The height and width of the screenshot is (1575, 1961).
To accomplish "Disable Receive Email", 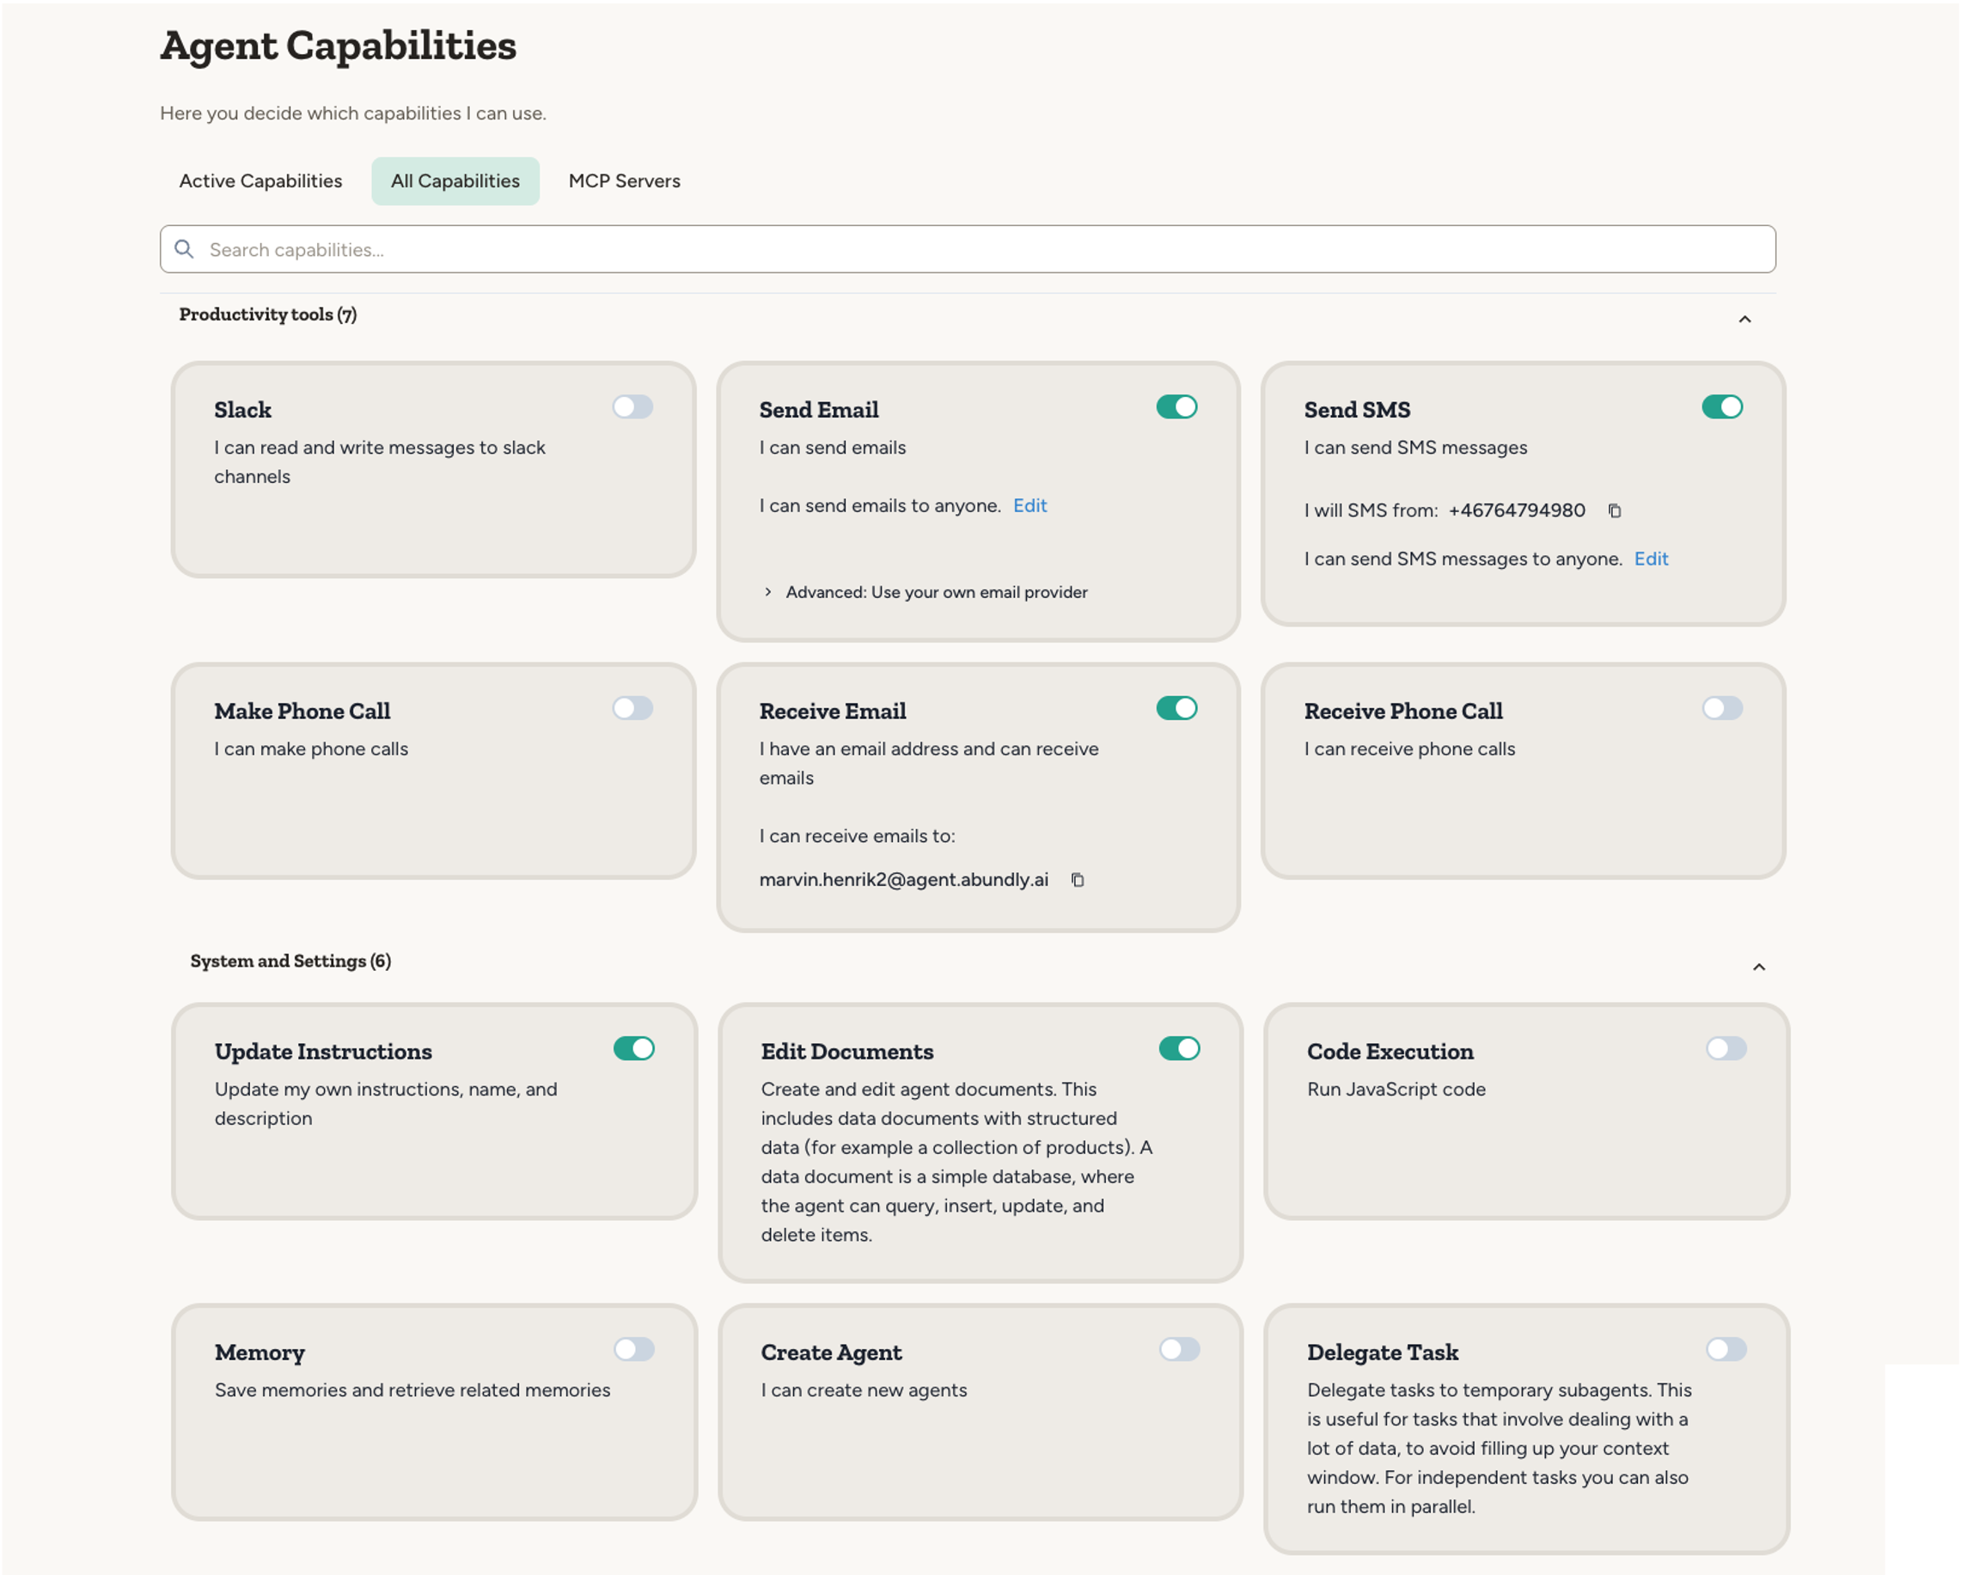I will (1178, 707).
